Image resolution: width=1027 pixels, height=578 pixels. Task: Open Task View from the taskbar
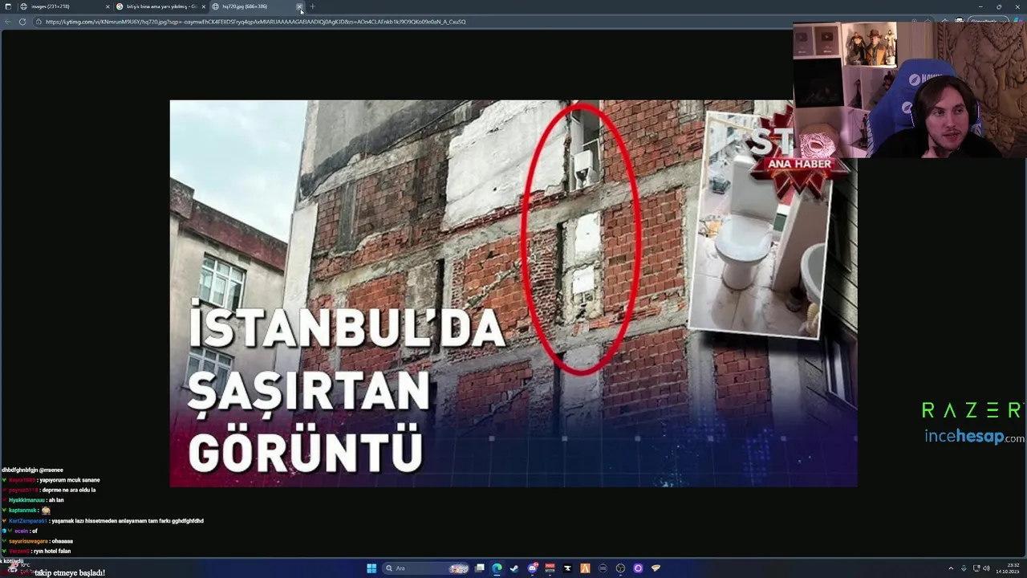point(480,568)
